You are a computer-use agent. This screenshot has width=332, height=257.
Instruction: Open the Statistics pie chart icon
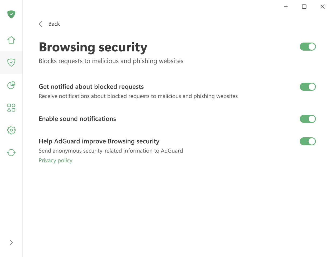click(11, 85)
